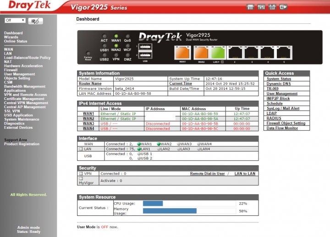Click the WCF LED on the router image
This screenshot has height=237, width=330.
click(127, 45)
